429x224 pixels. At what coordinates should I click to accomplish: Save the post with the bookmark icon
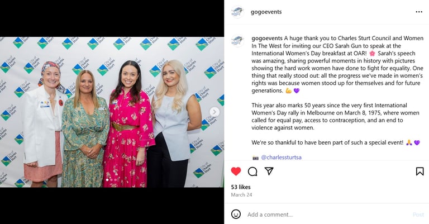point(420,171)
